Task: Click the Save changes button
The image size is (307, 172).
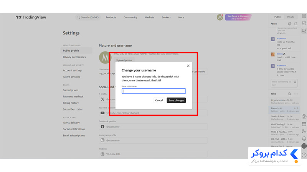Action: (x=176, y=100)
